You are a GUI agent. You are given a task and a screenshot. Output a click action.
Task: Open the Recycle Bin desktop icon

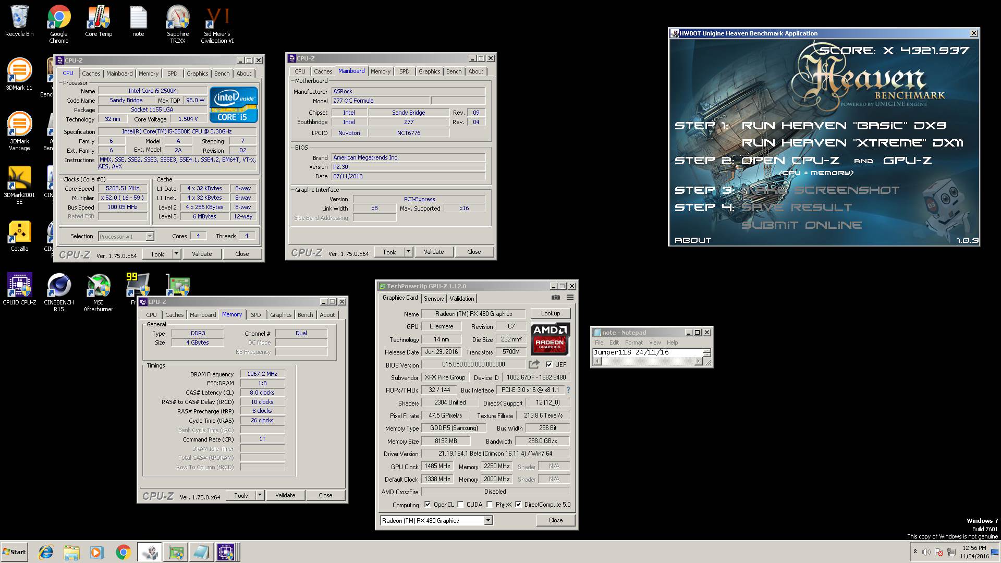pos(19,21)
